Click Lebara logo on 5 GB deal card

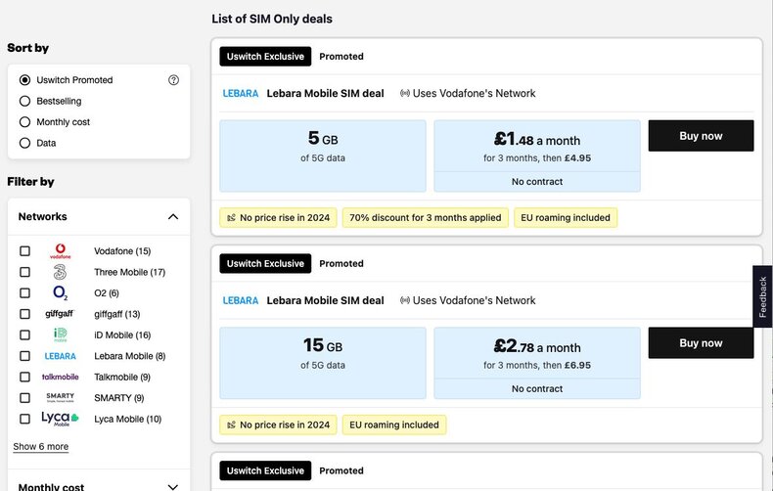[x=241, y=93]
